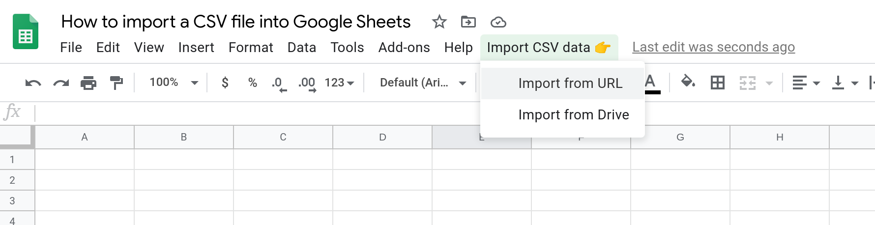Select column C header
The height and width of the screenshot is (225, 875).
(283, 137)
